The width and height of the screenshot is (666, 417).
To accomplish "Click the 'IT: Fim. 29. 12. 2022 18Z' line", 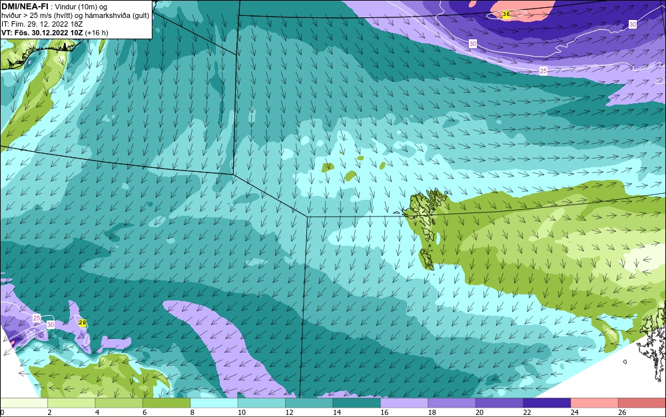I will tap(42, 24).
